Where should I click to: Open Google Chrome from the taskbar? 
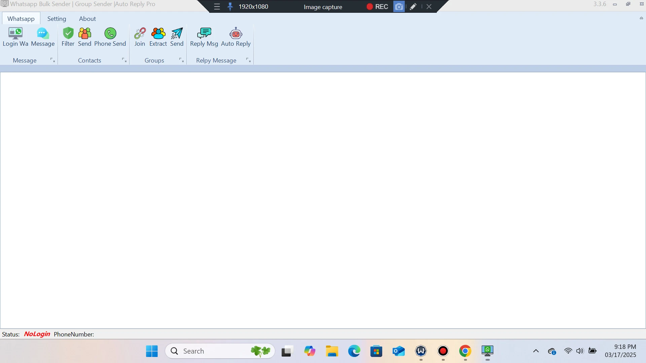tap(465, 351)
